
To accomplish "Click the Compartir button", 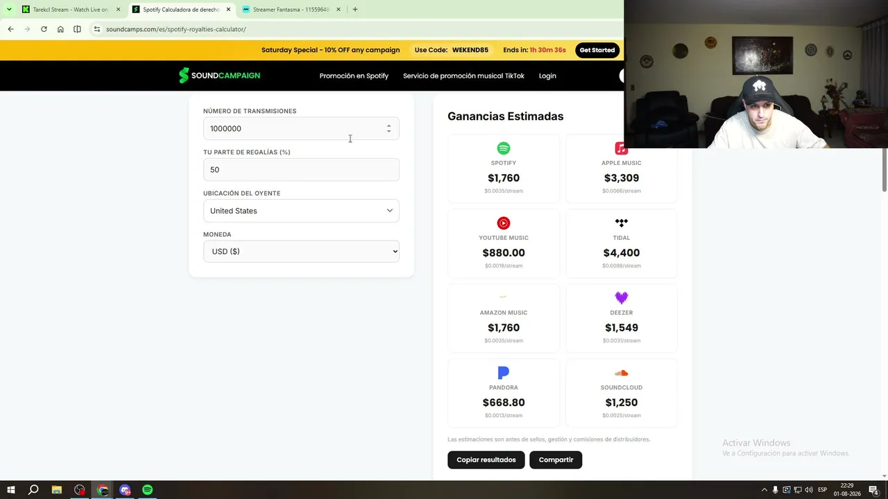I will click(556, 459).
